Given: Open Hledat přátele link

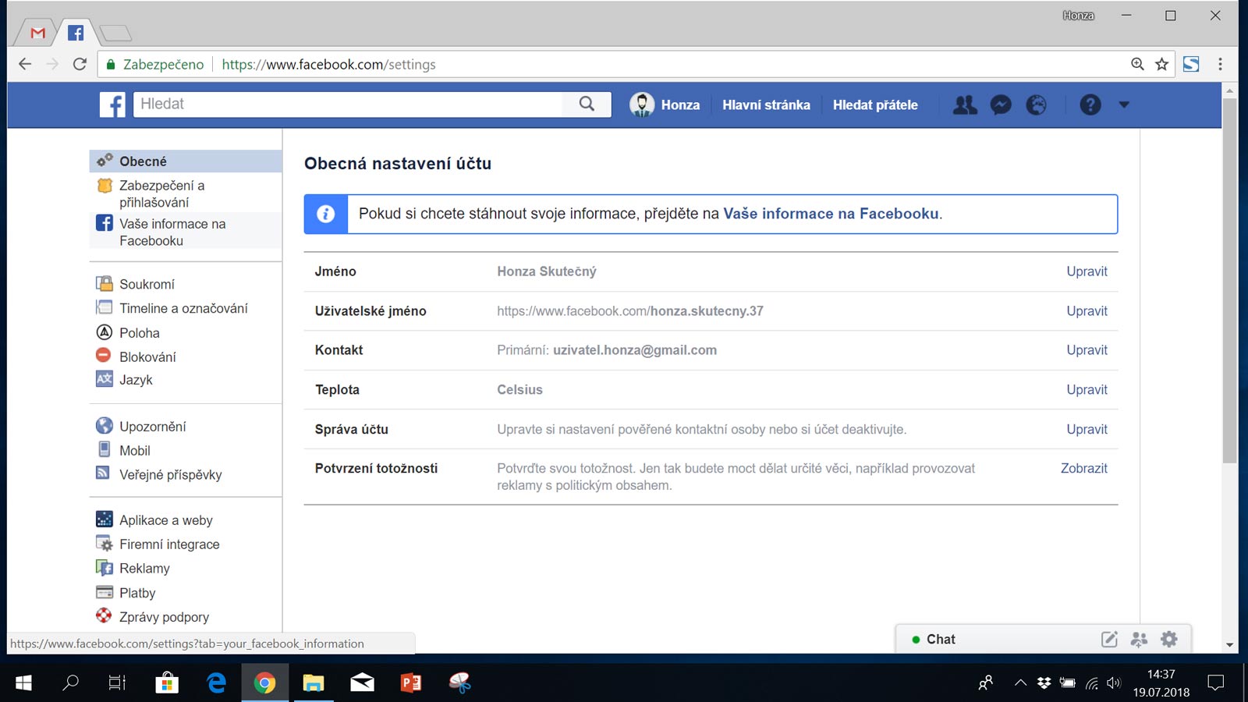Looking at the screenshot, I should 875,105.
